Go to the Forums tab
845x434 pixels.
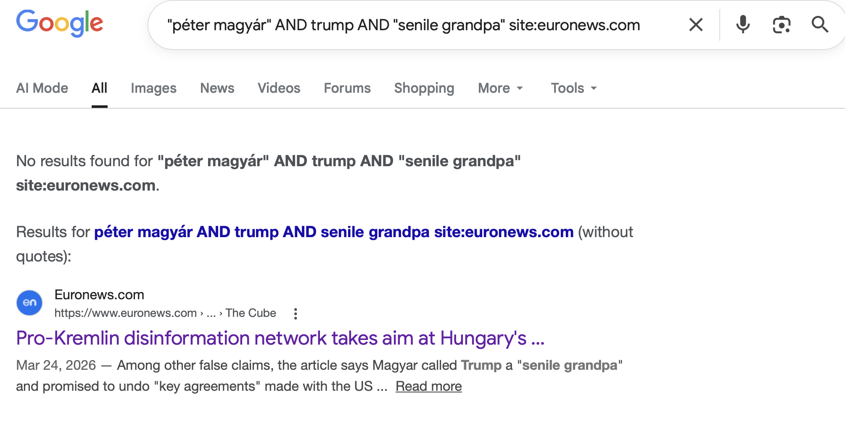click(x=347, y=88)
